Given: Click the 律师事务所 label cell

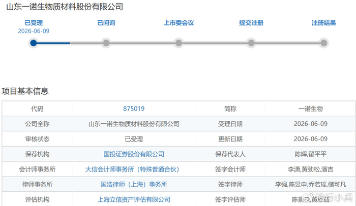Looking at the screenshot, I should coord(37,185).
